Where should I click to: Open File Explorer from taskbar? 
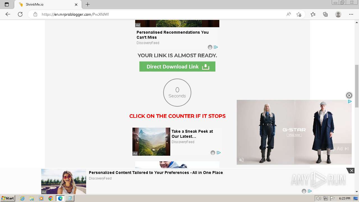point(32,198)
